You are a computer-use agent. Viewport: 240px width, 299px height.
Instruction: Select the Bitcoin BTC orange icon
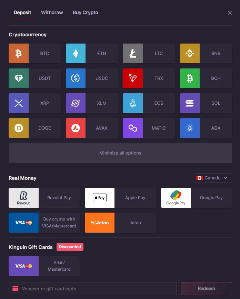19,53
